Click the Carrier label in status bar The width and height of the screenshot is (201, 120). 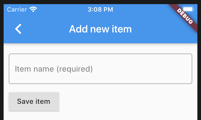pyautogui.click(x=17, y=10)
